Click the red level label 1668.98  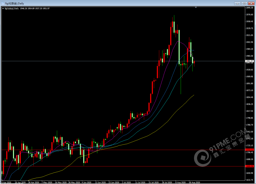(x=250, y=166)
